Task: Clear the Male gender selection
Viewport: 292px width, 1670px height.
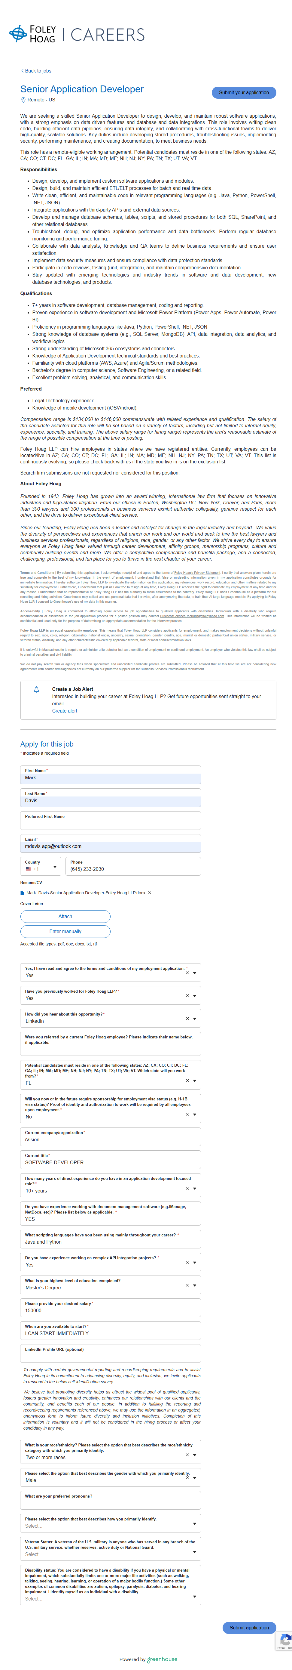Action: click(x=187, y=1477)
